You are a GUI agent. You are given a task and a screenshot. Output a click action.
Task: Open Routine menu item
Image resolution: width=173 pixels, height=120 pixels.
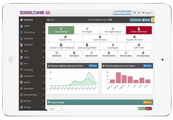[32, 82]
